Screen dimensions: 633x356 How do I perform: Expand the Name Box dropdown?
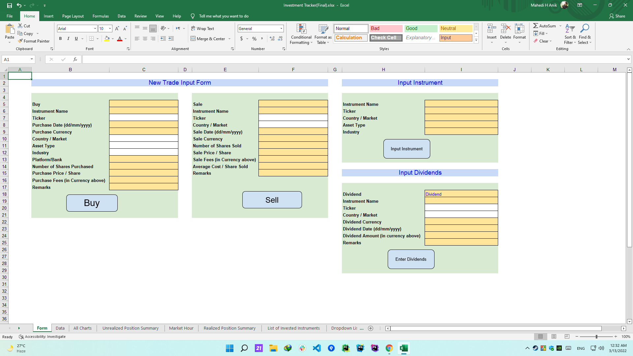pos(32,59)
